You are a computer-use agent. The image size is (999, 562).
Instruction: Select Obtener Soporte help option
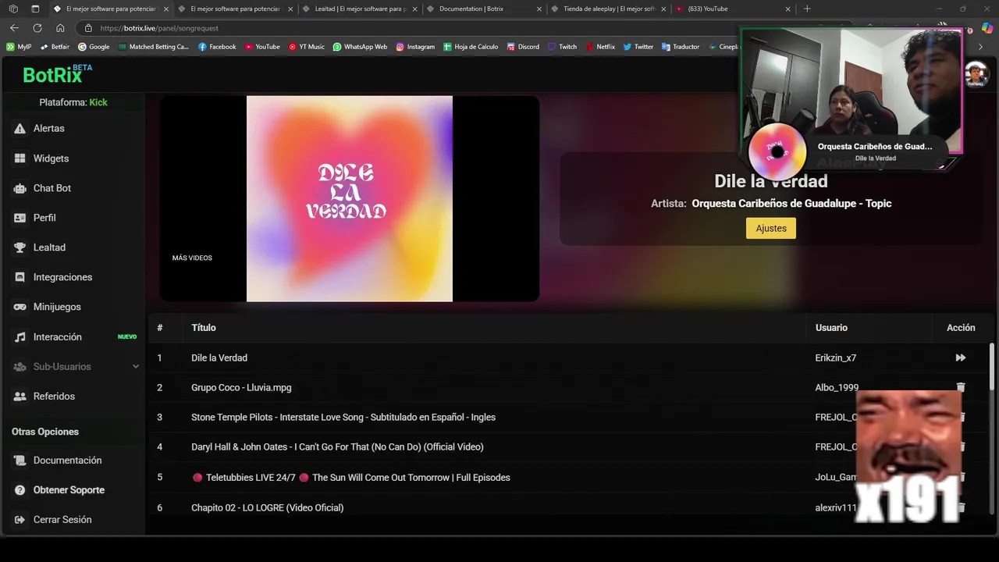(69, 490)
